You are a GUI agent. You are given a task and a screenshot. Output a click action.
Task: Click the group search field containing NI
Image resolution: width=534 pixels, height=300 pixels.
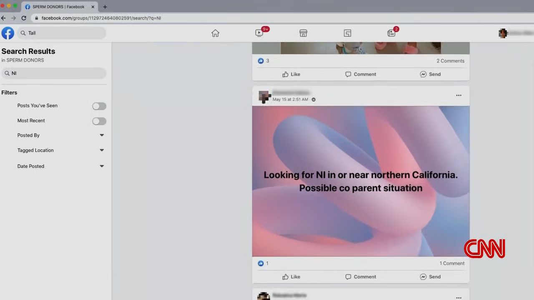tap(54, 73)
